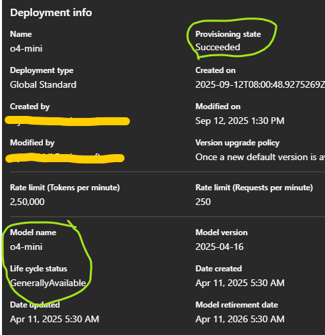Select the 'Global Standard' deployment type value
The image size is (325, 335).
(x=43, y=84)
